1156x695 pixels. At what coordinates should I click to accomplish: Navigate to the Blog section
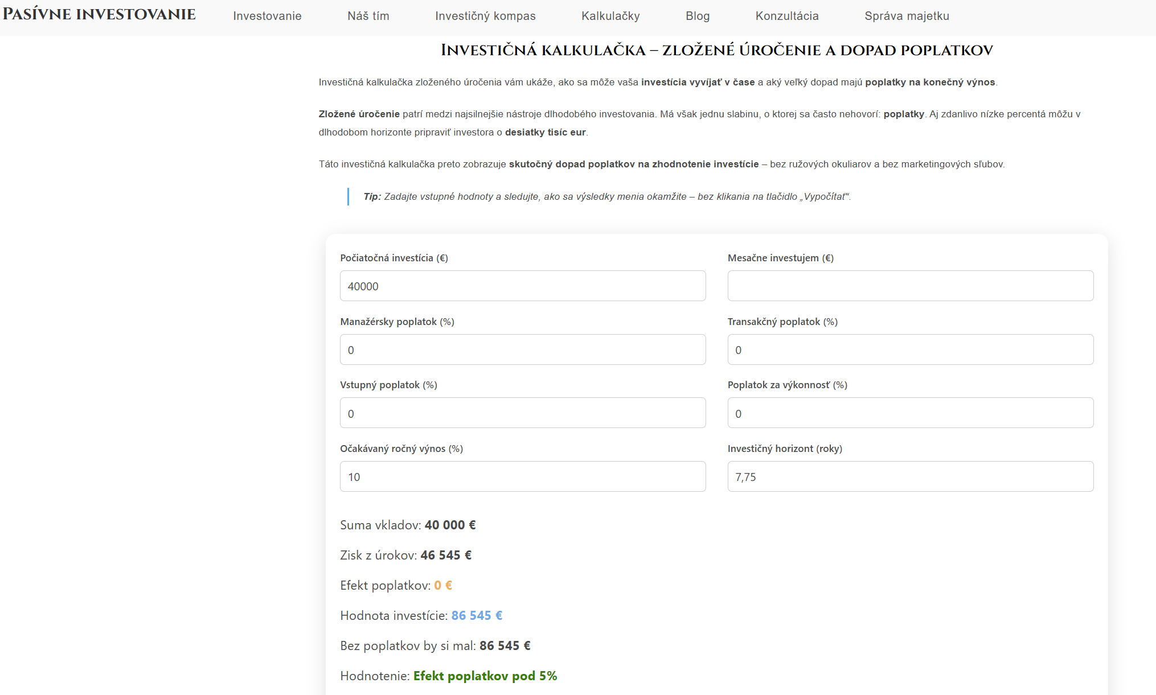click(698, 16)
